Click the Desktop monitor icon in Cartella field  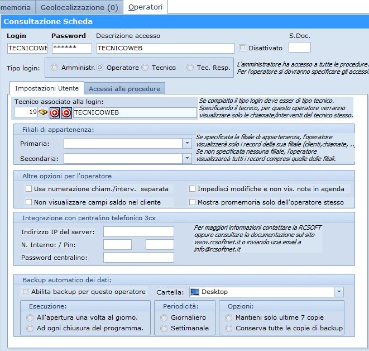point(195,292)
